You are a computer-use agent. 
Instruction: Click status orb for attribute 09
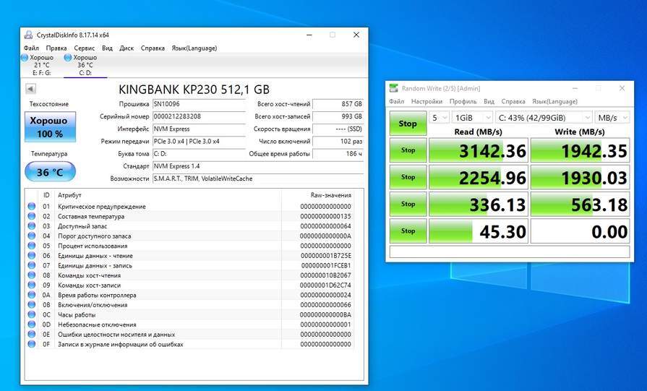click(x=31, y=285)
